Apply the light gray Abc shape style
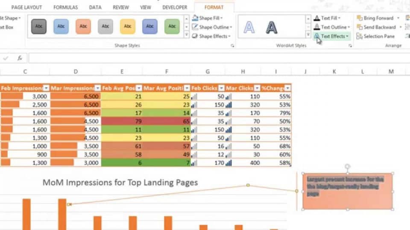Screen dimensions: 410x230 105,26
